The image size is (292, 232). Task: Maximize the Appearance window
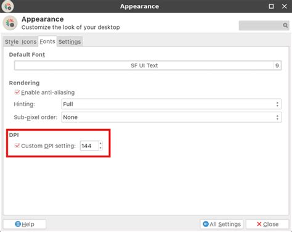(271, 6)
